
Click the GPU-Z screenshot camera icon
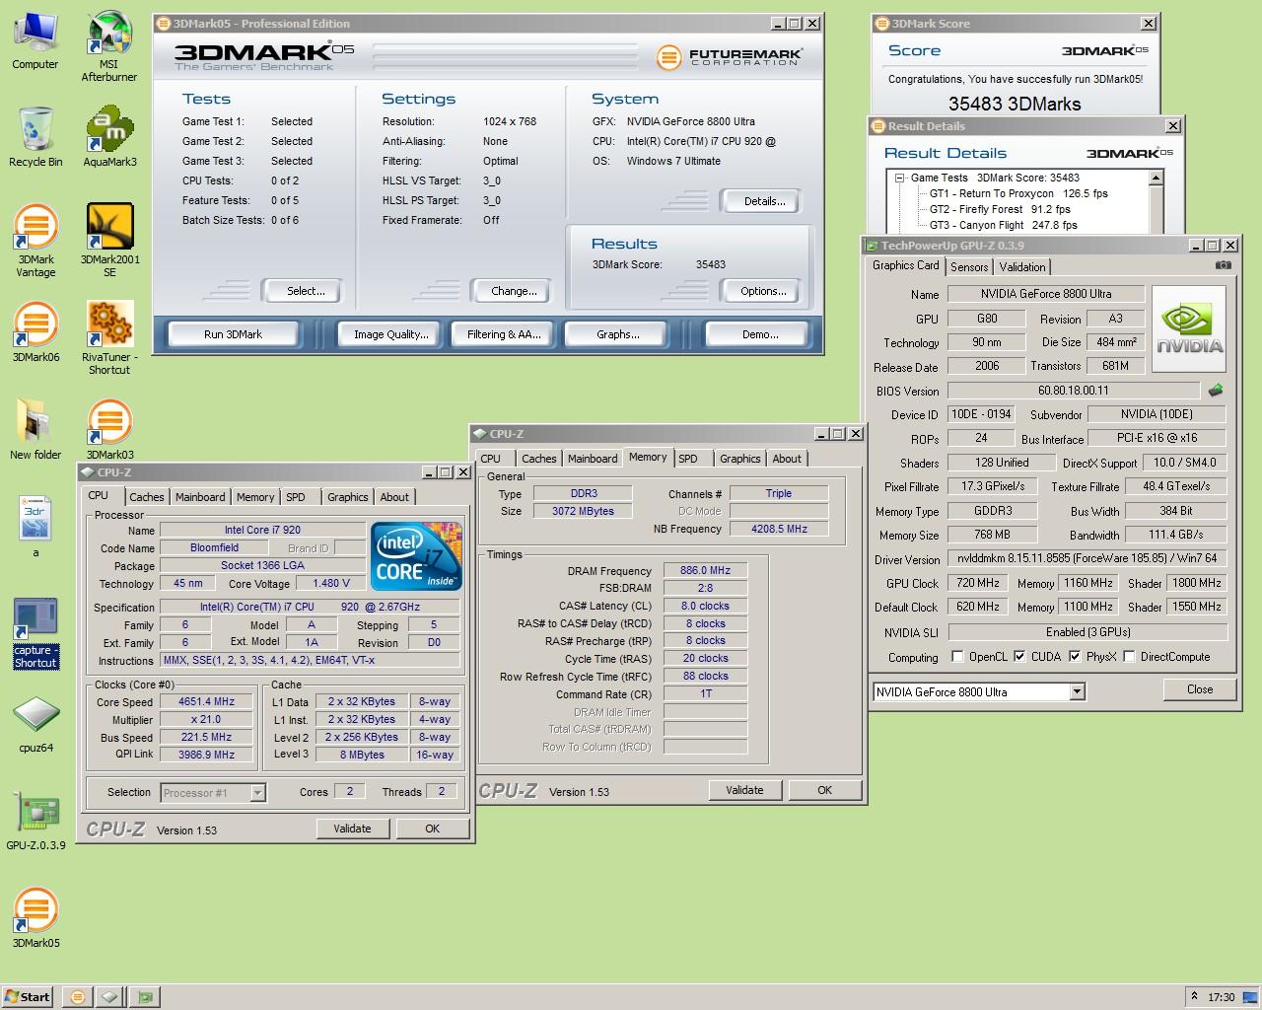pos(1223,265)
